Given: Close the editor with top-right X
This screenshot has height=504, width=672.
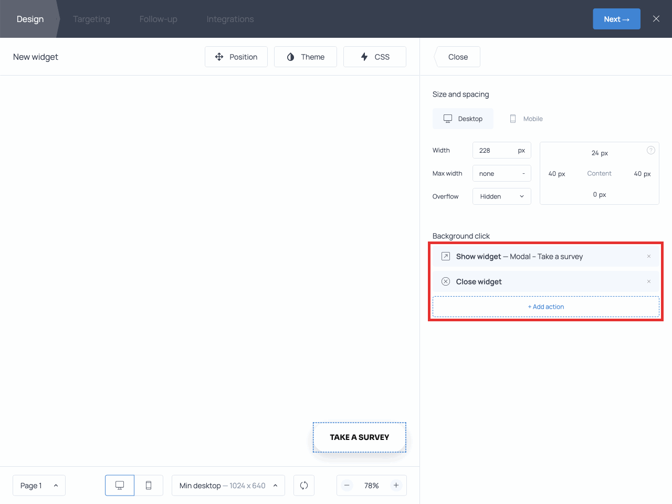Looking at the screenshot, I should 656,19.
